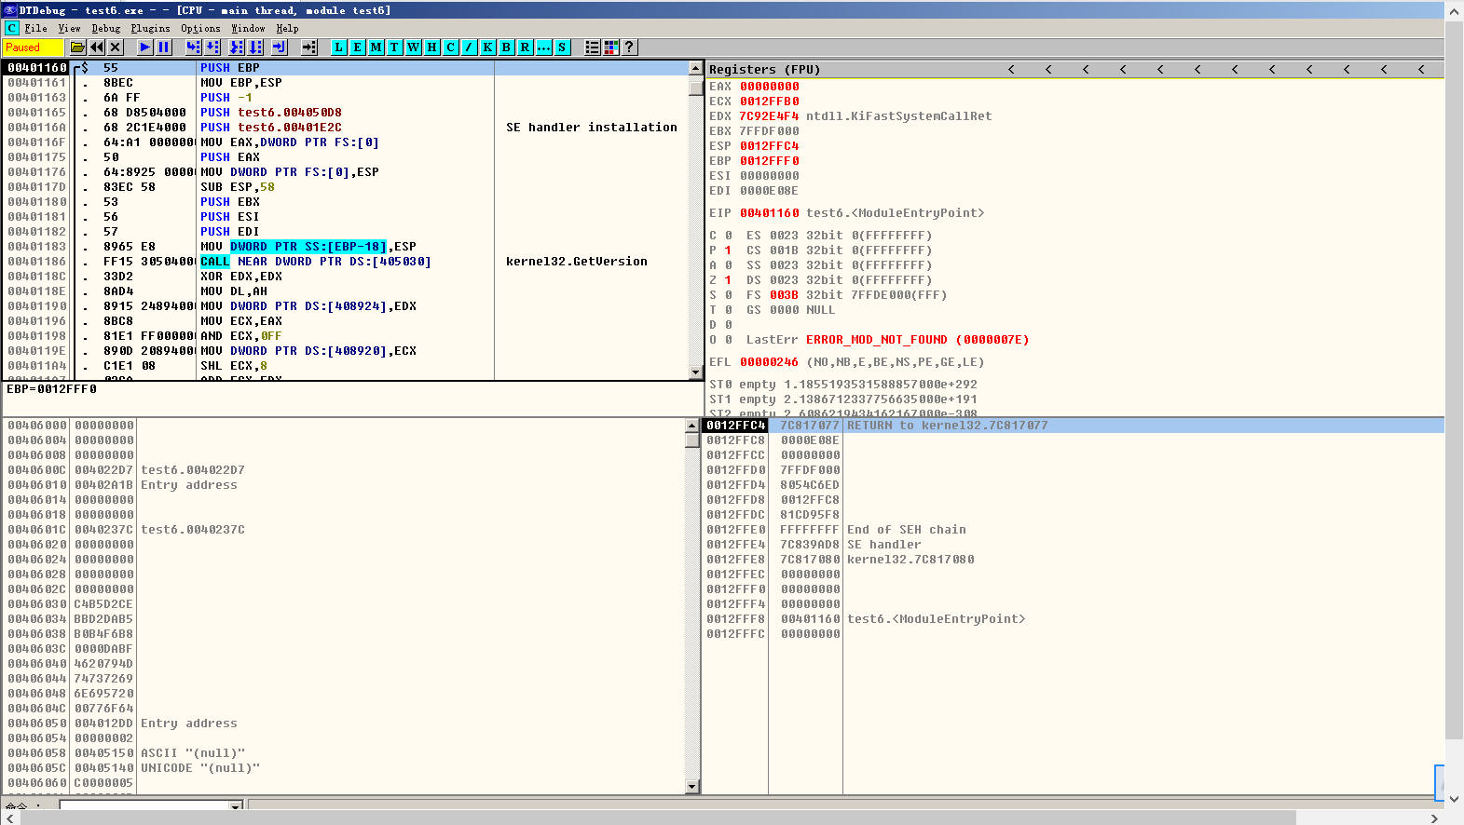Viewport: 1464px width, 825px height.
Task: Restart the program with the rewind icon
Action: 97,47
